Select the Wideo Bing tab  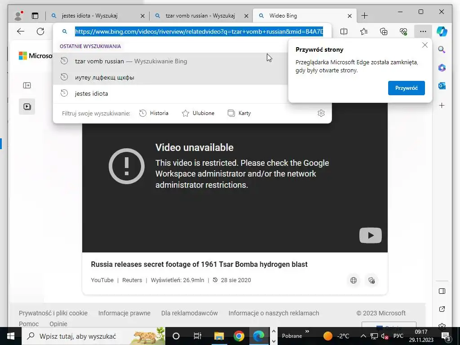click(283, 16)
